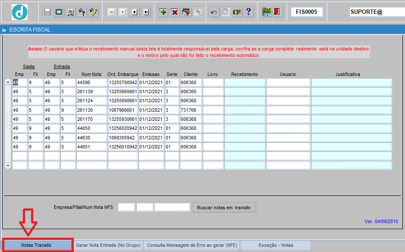Screen dimensions: 405x252
Task: Click Cliente cell 731766
Action: click(191, 110)
